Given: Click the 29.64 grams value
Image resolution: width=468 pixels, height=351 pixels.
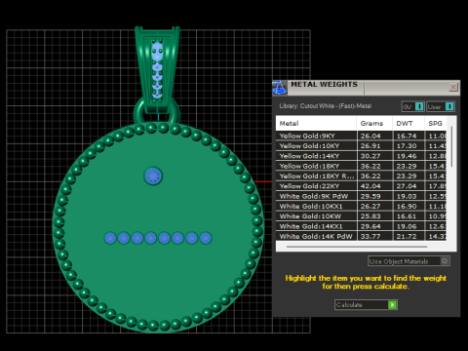Looking at the screenshot, I should point(370,226).
